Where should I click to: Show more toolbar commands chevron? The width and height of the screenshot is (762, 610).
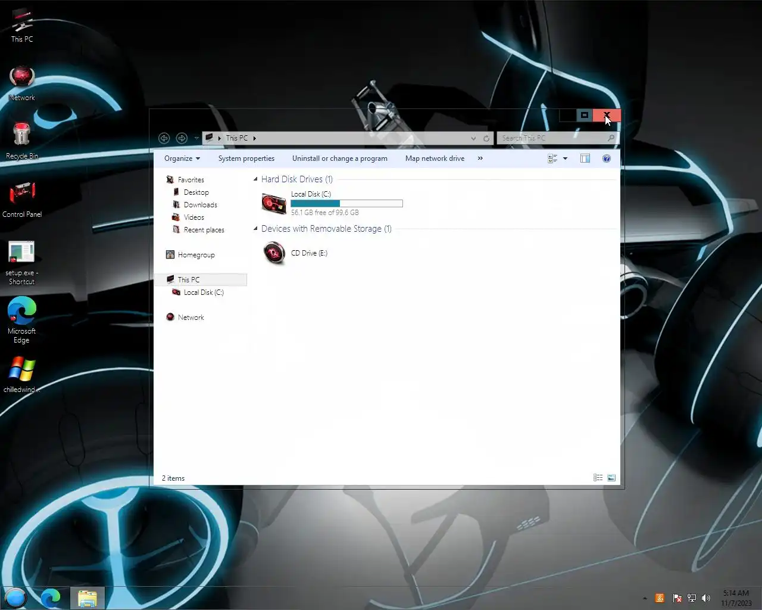point(480,158)
